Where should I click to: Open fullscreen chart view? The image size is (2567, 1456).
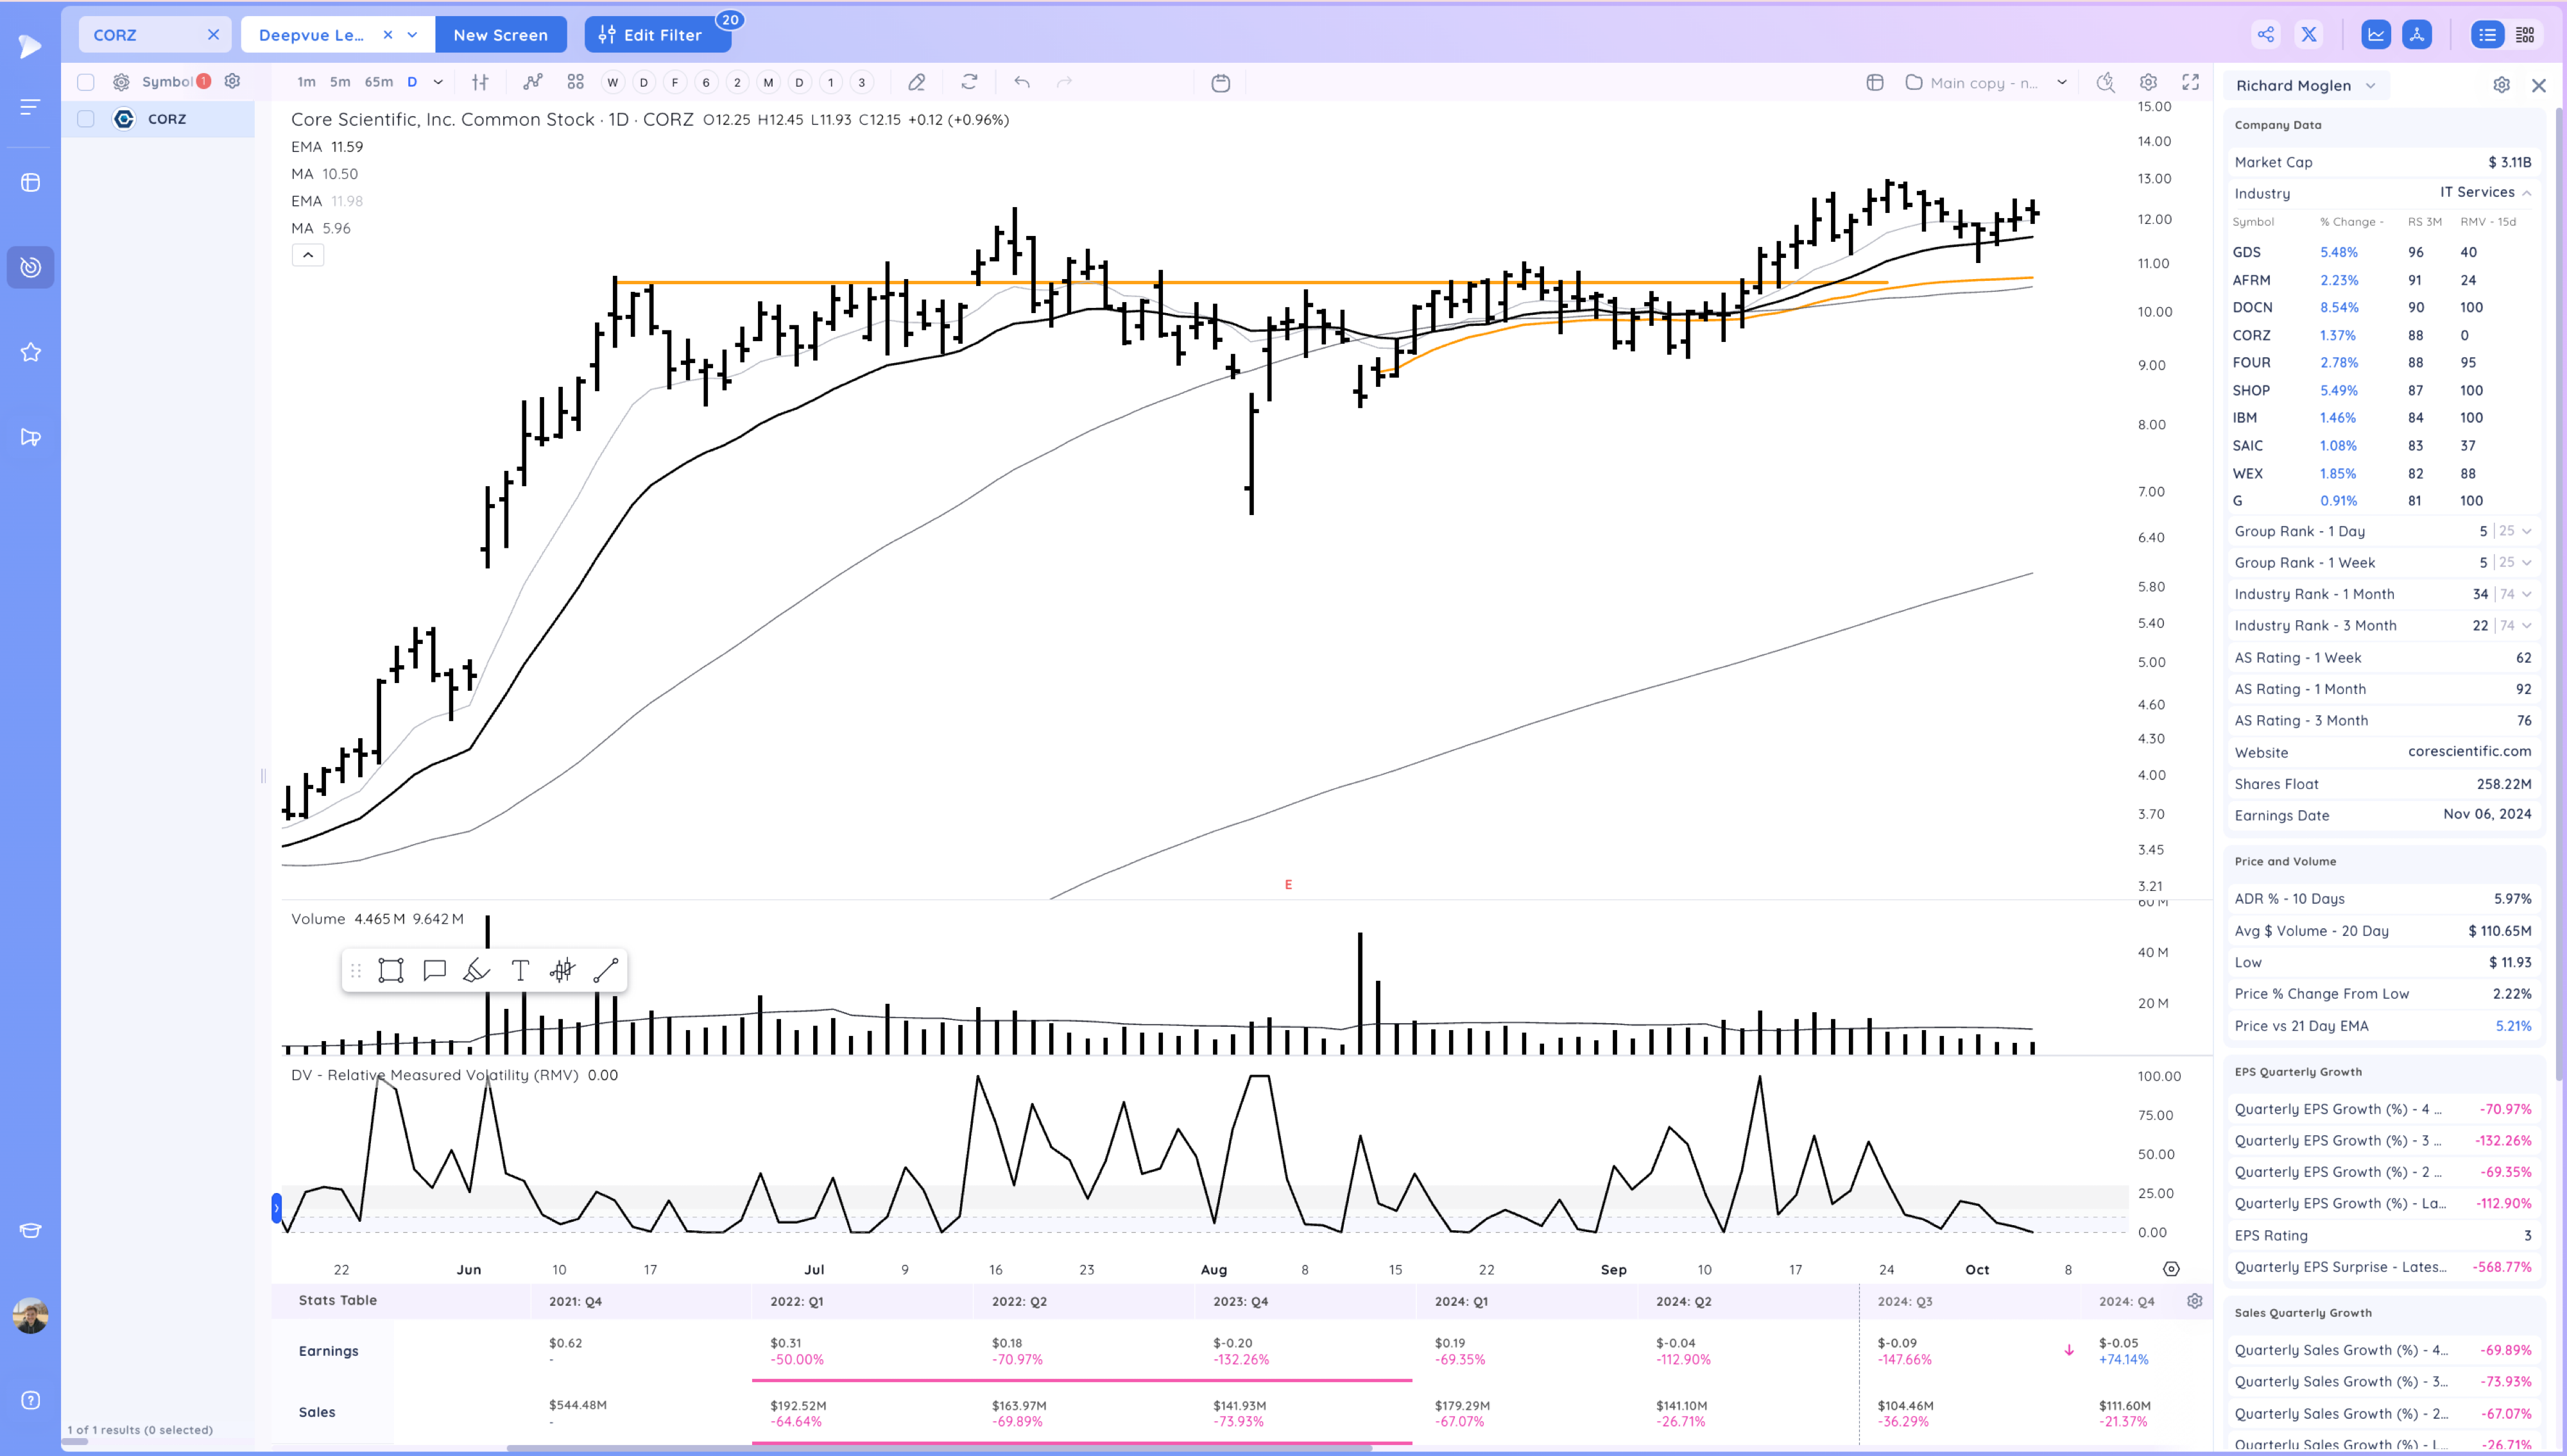tap(2191, 82)
